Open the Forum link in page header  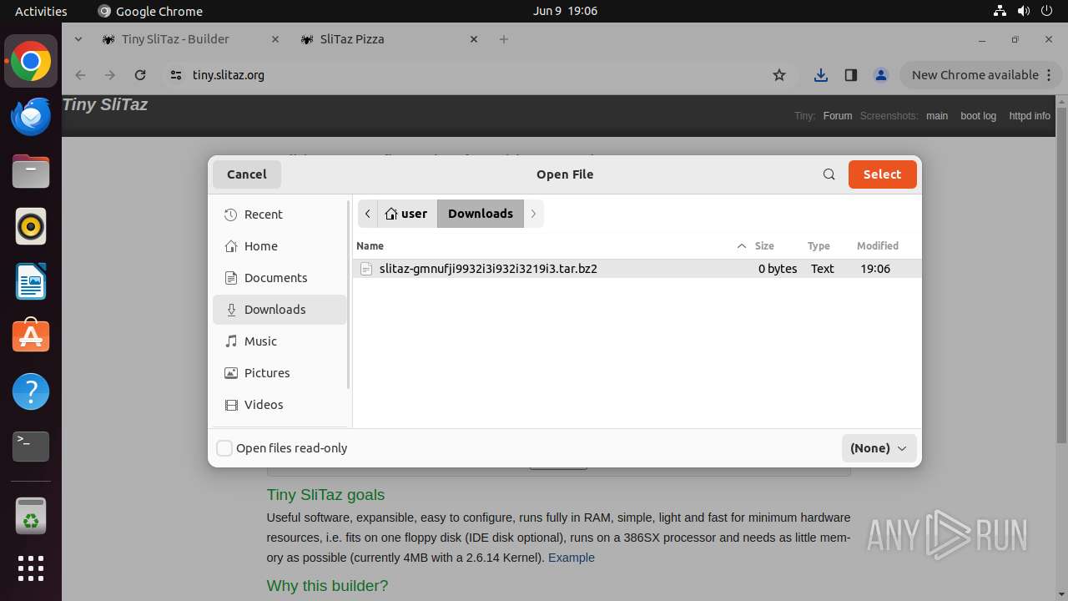(x=838, y=116)
